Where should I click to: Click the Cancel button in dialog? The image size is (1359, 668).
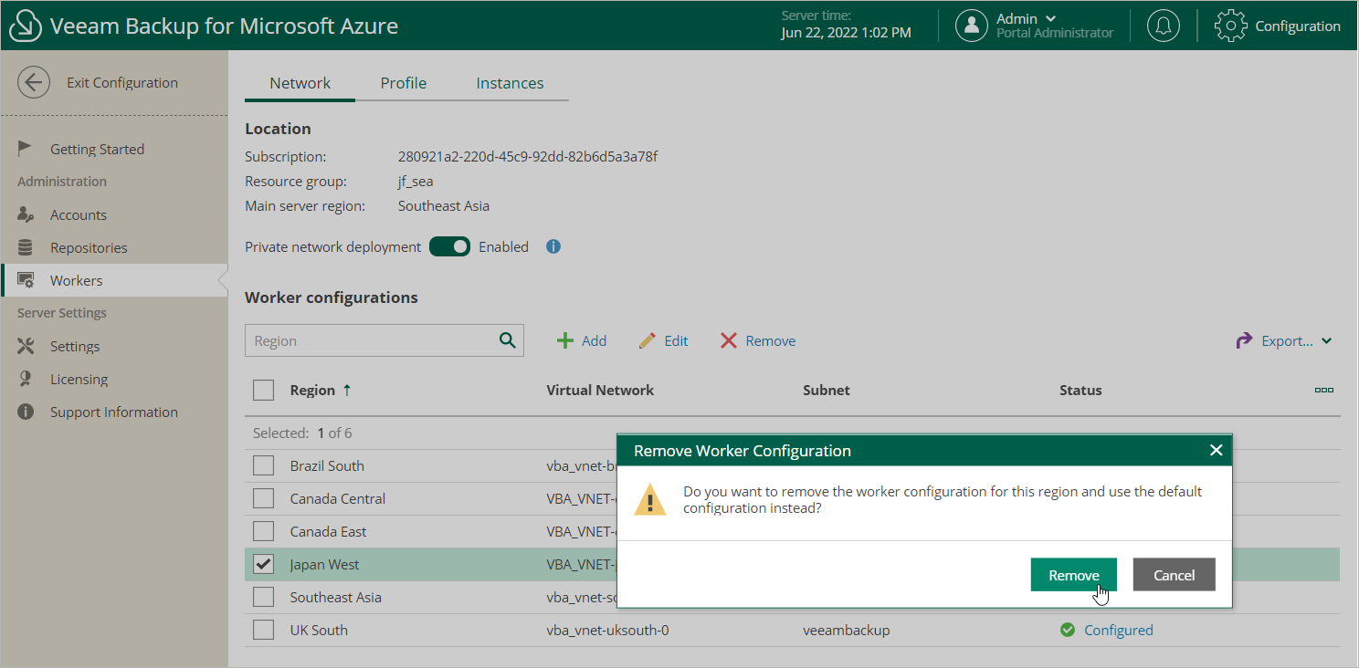coord(1174,575)
